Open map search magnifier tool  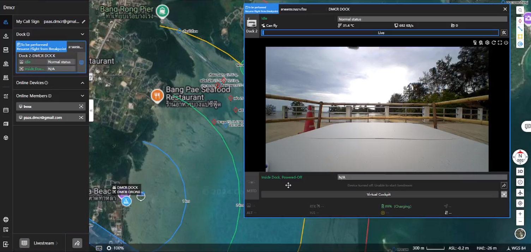pyautogui.click(x=520, y=10)
